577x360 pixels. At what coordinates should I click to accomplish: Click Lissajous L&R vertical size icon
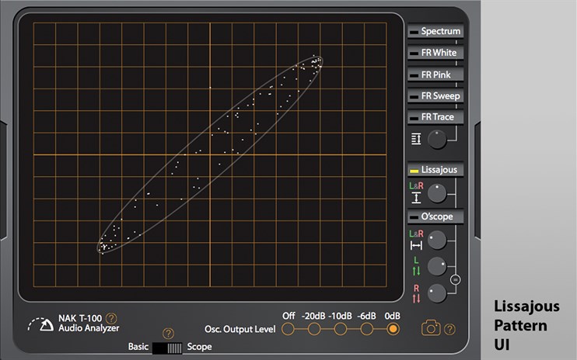[416, 192]
